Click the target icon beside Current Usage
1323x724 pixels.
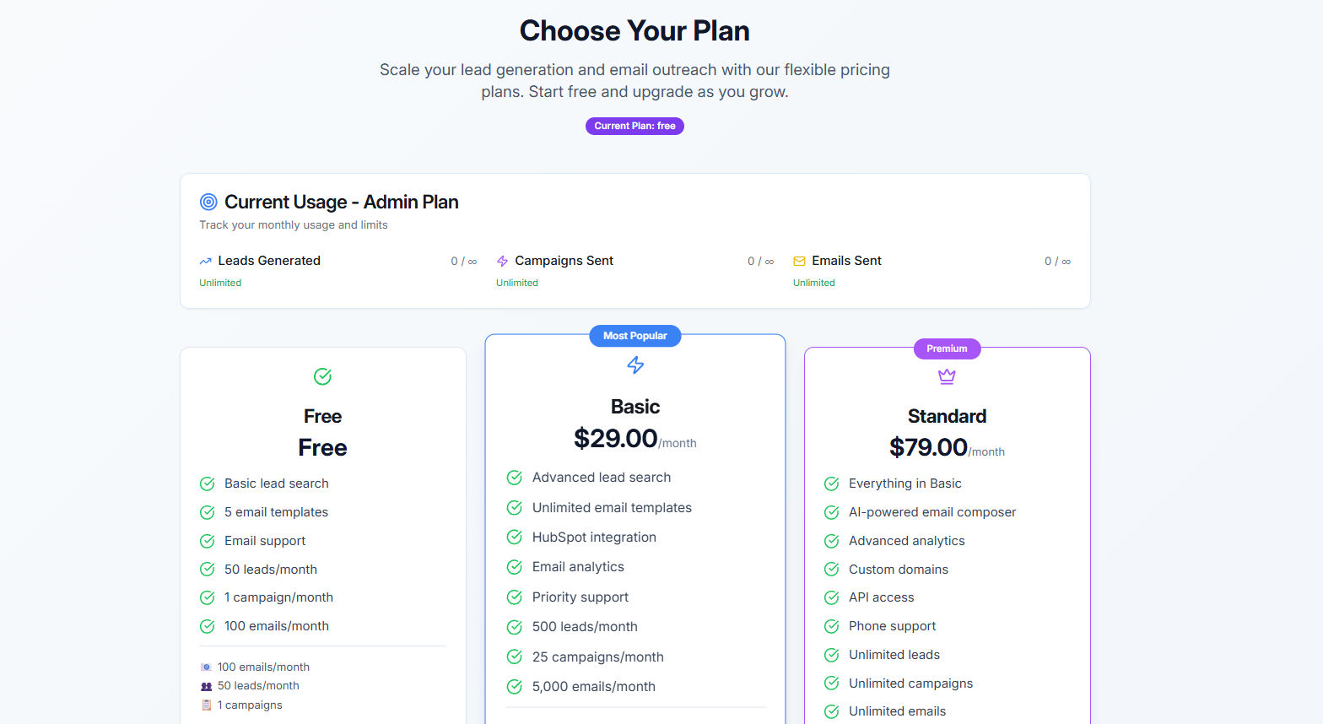pos(208,202)
